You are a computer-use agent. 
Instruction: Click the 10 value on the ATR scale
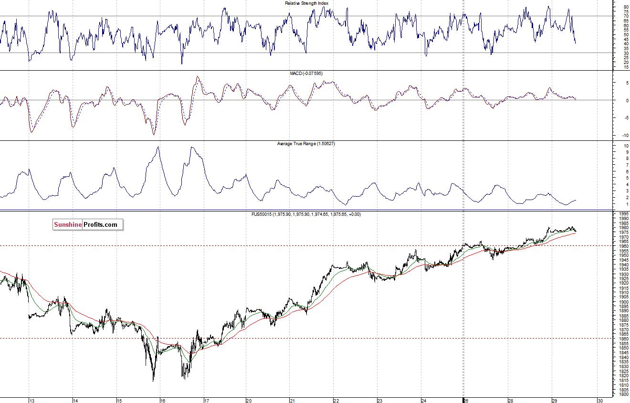tap(626, 146)
